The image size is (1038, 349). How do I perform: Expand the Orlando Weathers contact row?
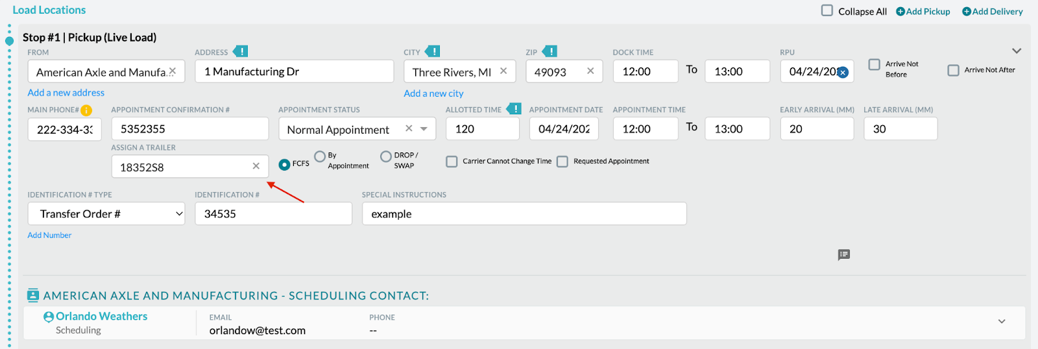point(1002,321)
